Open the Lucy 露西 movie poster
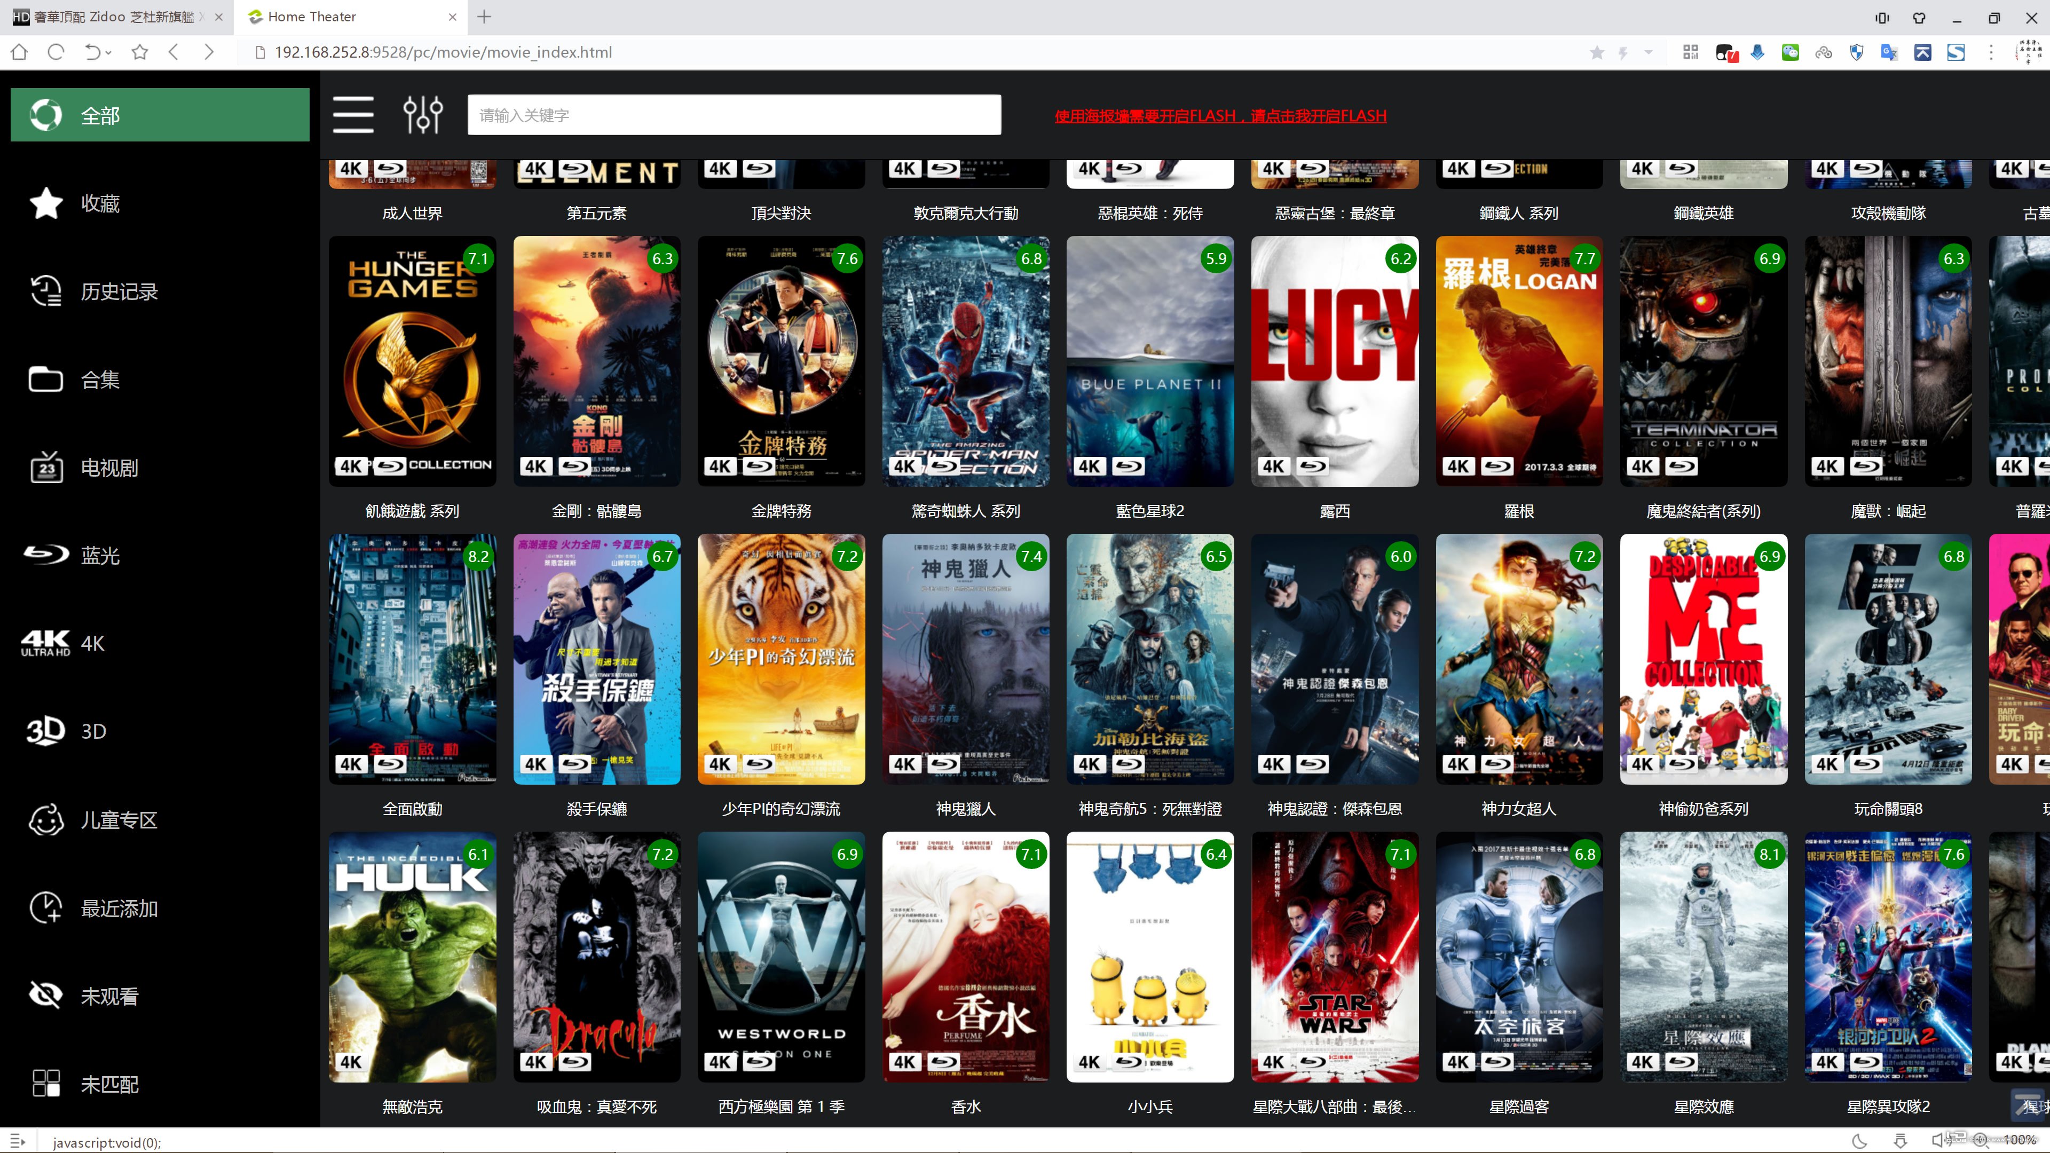2050x1153 pixels. 1334,360
